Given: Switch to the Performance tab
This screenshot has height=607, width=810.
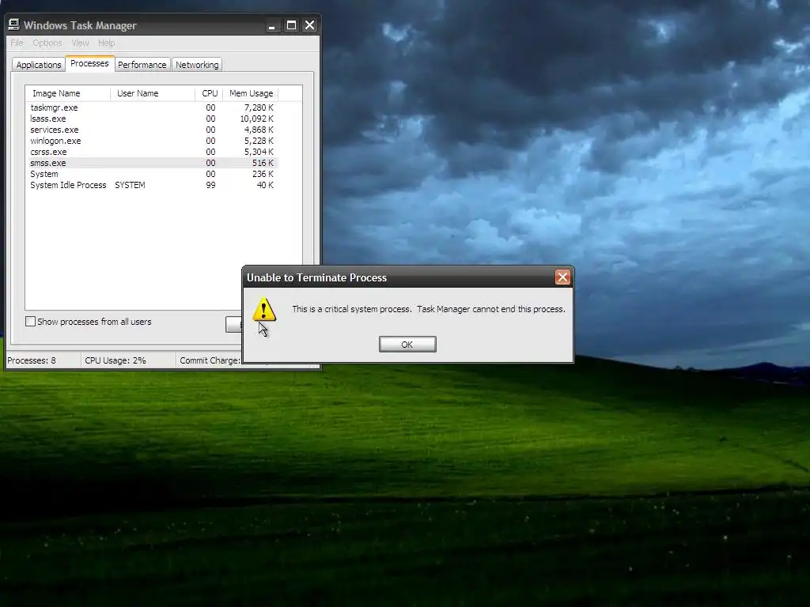Looking at the screenshot, I should (142, 65).
